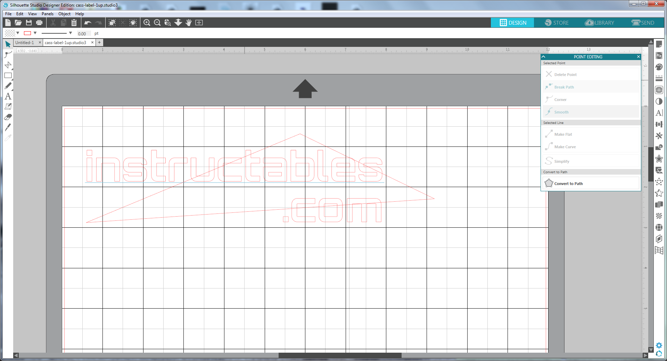This screenshot has width=667, height=361.
Task: Create a new document with the New icon
Action: coord(8,23)
